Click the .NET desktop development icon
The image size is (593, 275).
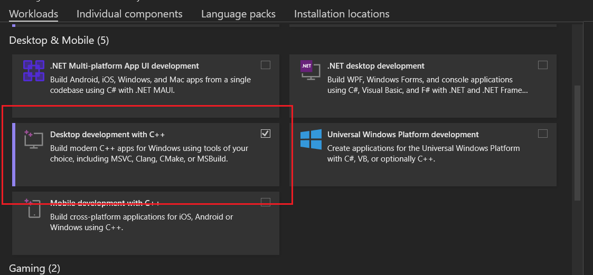(310, 70)
